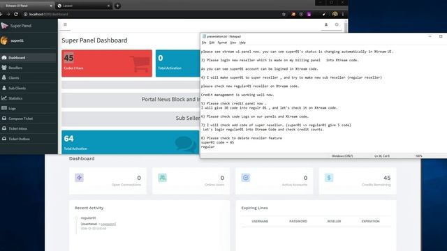Switch to the Xtream UI Panel browser tab
This screenshot has width=447, height=251.
pos(27,6)
